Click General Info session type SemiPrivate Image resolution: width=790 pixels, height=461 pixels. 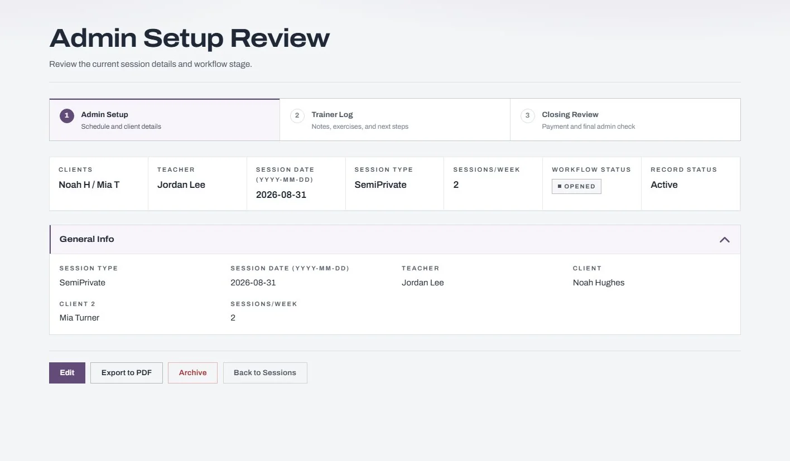[83, 283]
